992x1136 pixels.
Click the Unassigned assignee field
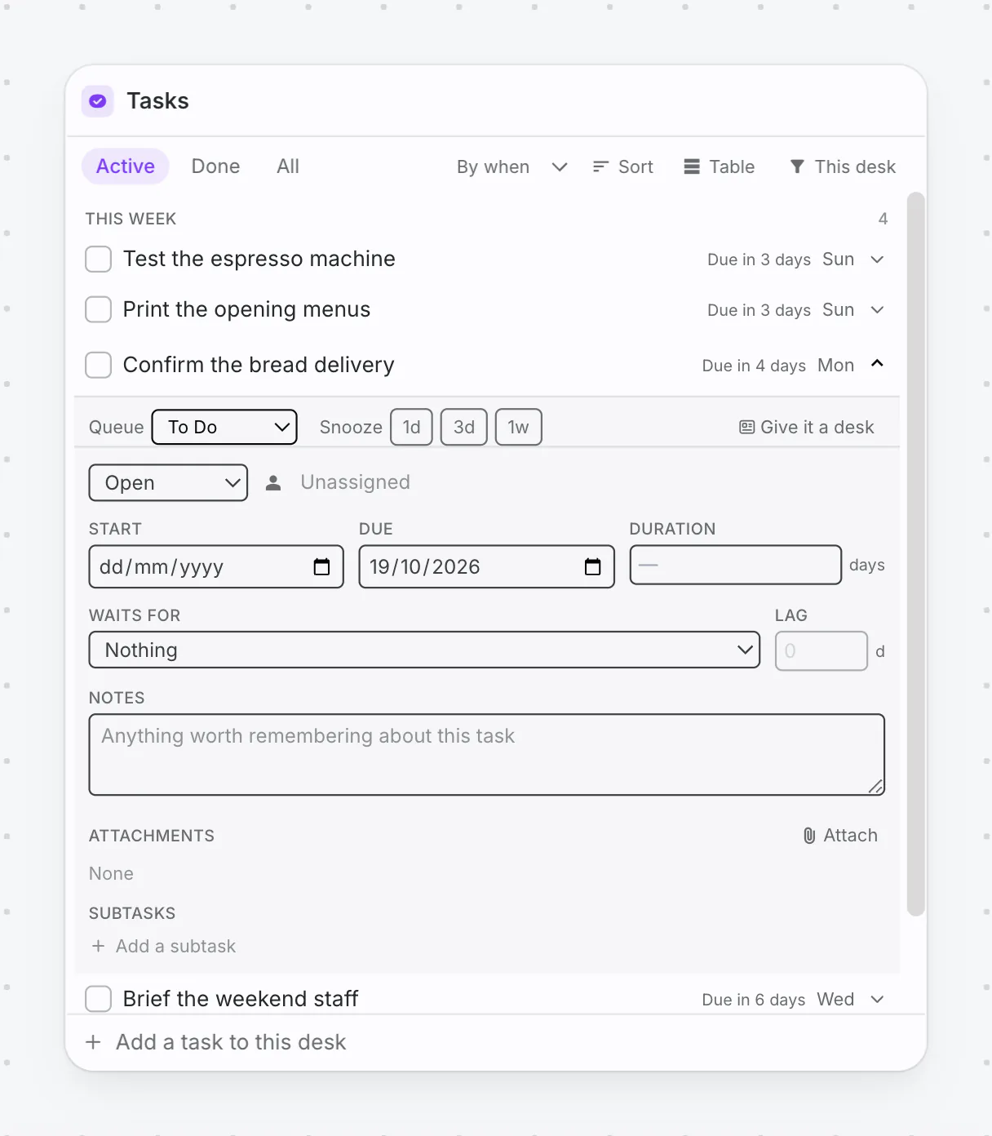pyautogui.click(x=355, y=482)
